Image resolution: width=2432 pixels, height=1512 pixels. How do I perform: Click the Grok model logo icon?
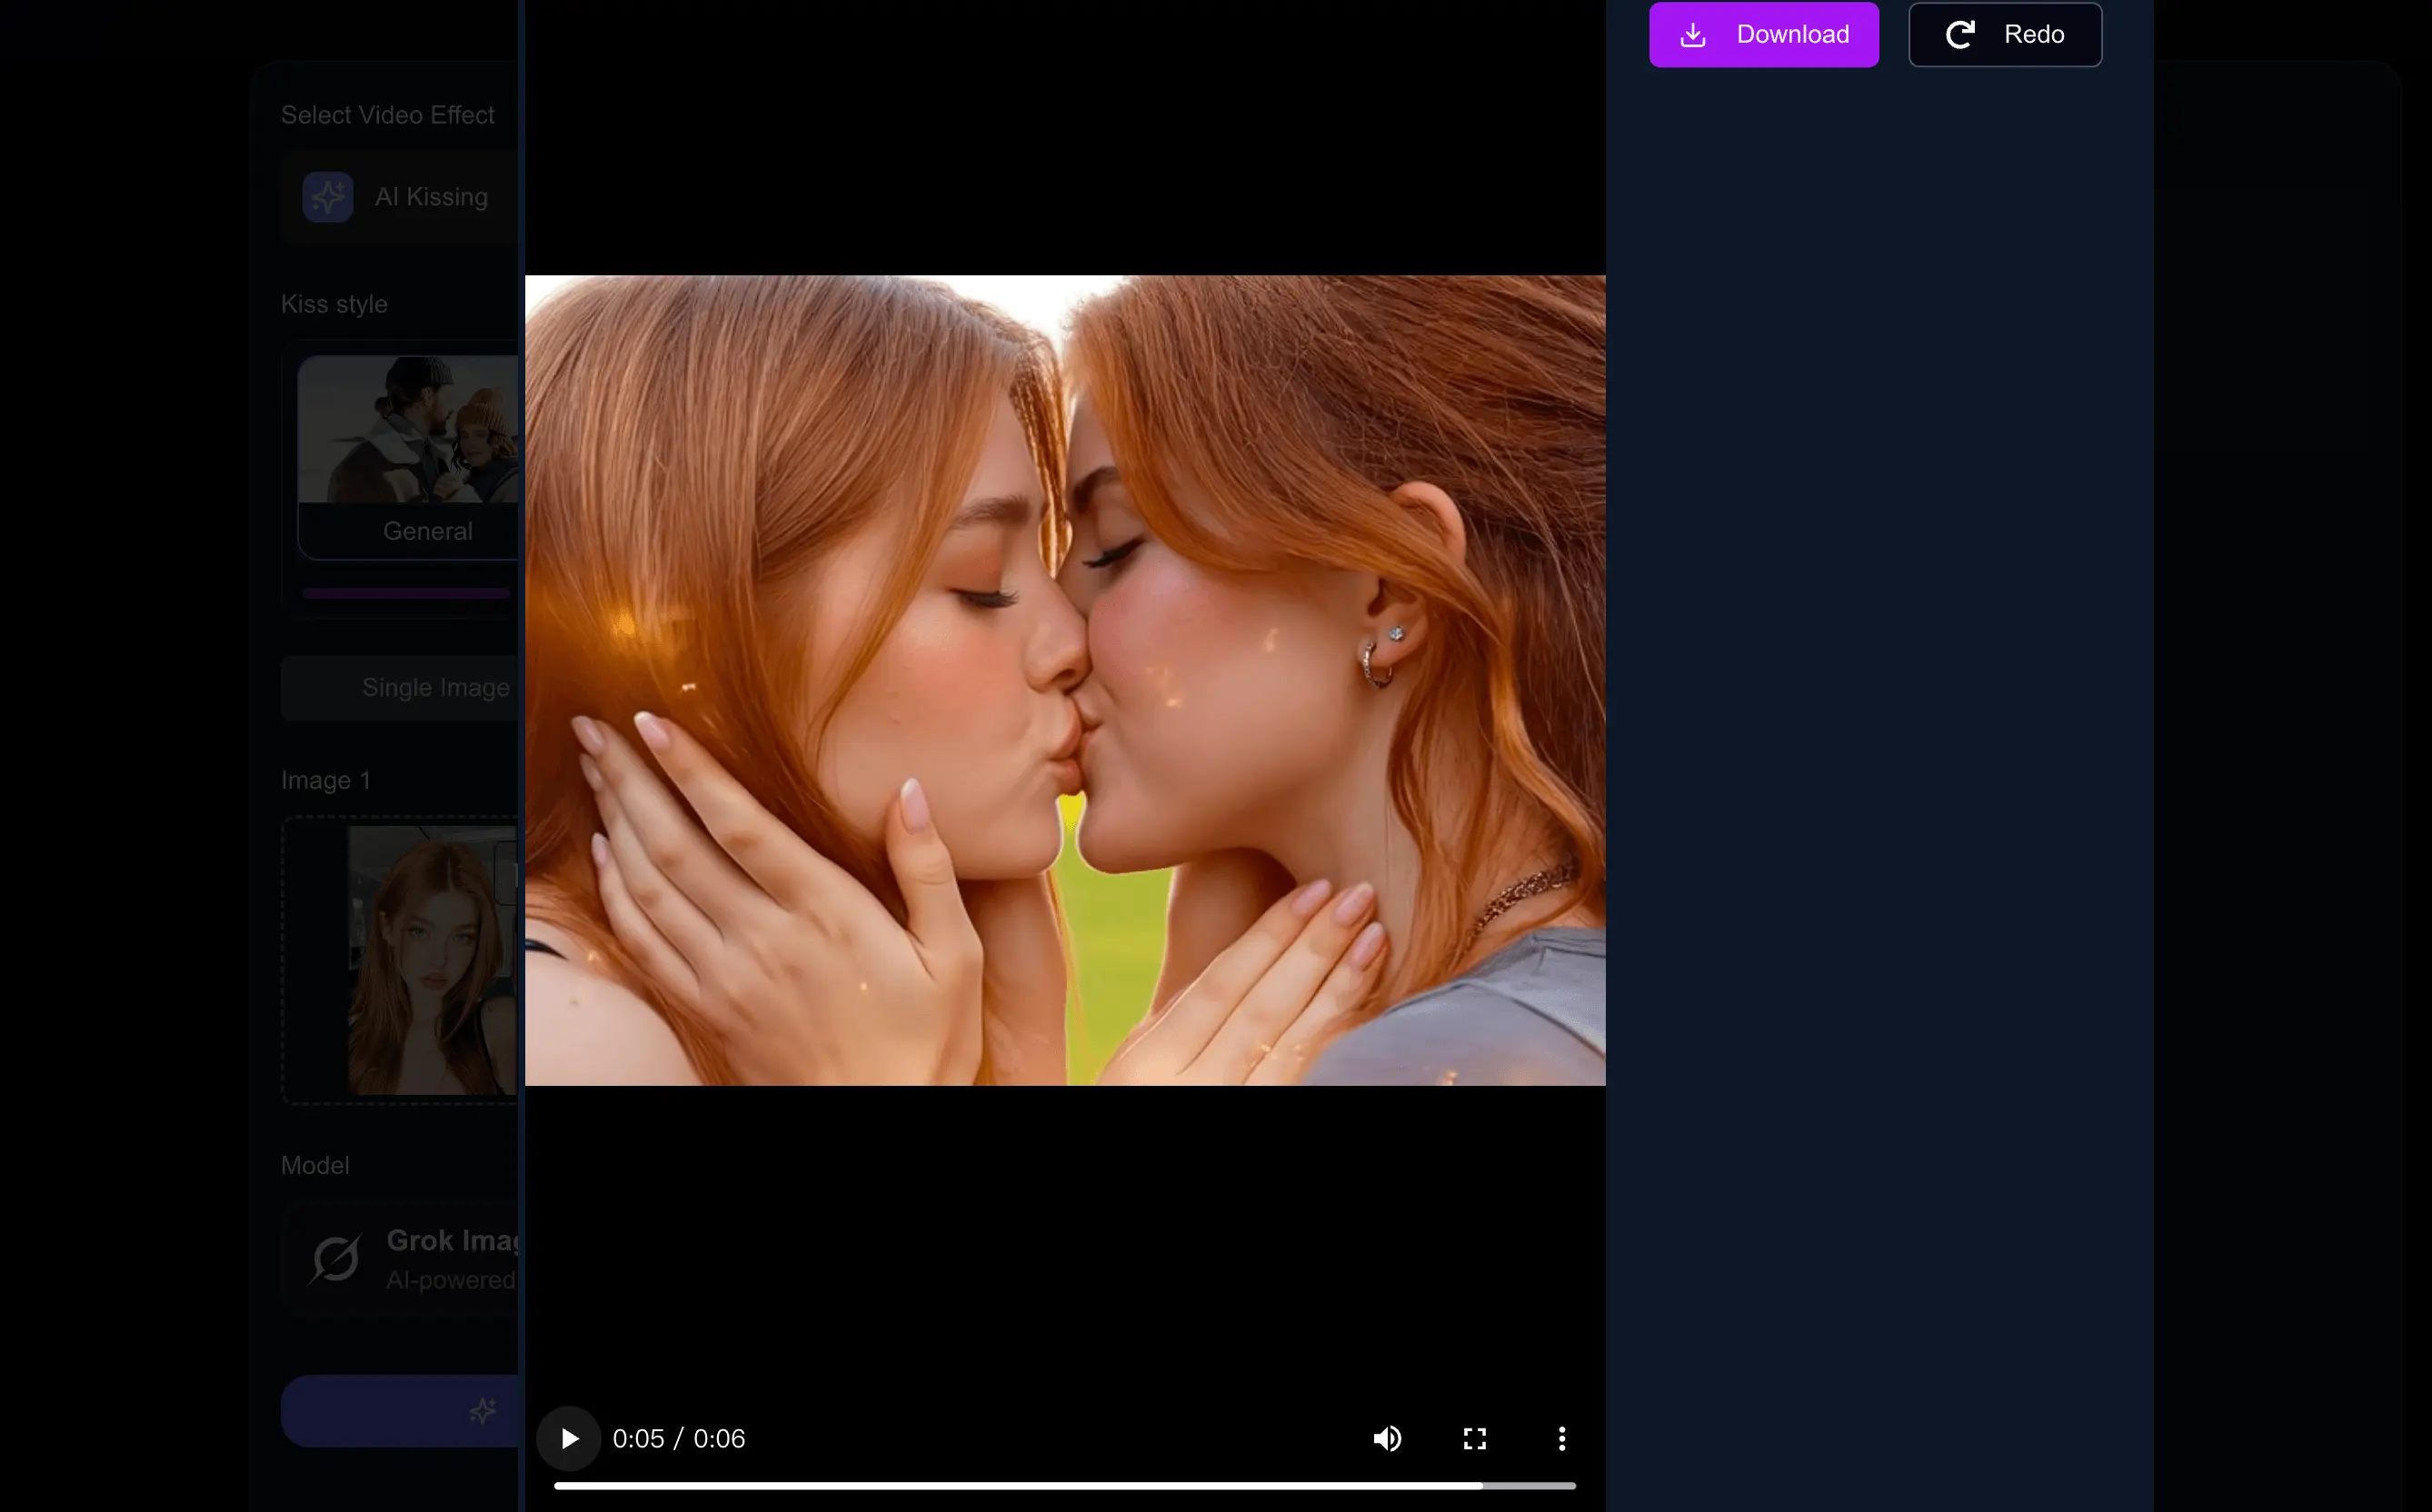pos(335,1258)
